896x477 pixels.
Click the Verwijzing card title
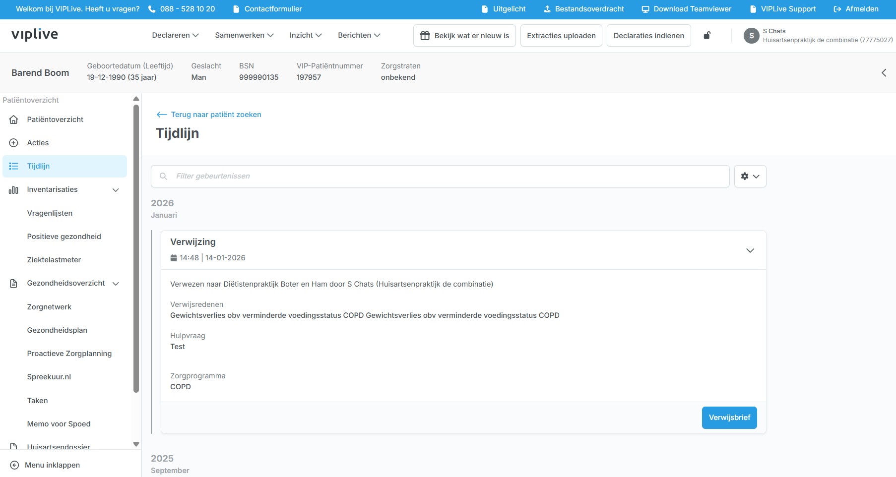[x=193, y=242]
